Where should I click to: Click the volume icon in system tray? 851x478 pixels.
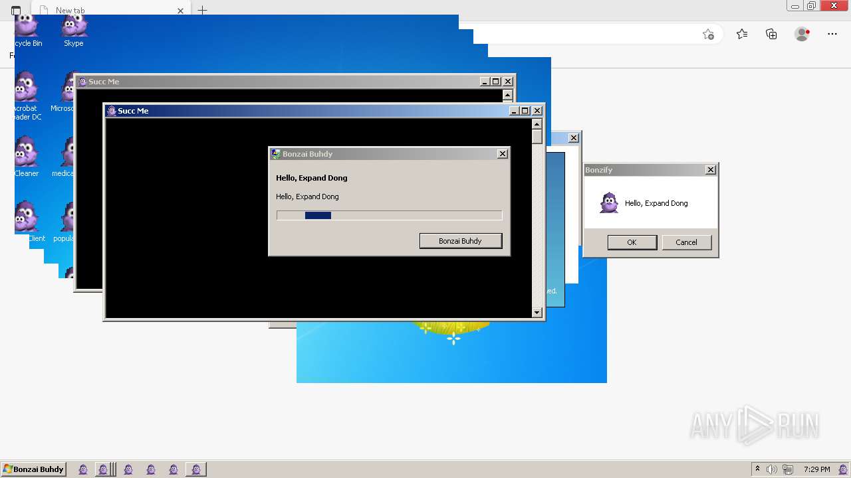tap(772, 469)
